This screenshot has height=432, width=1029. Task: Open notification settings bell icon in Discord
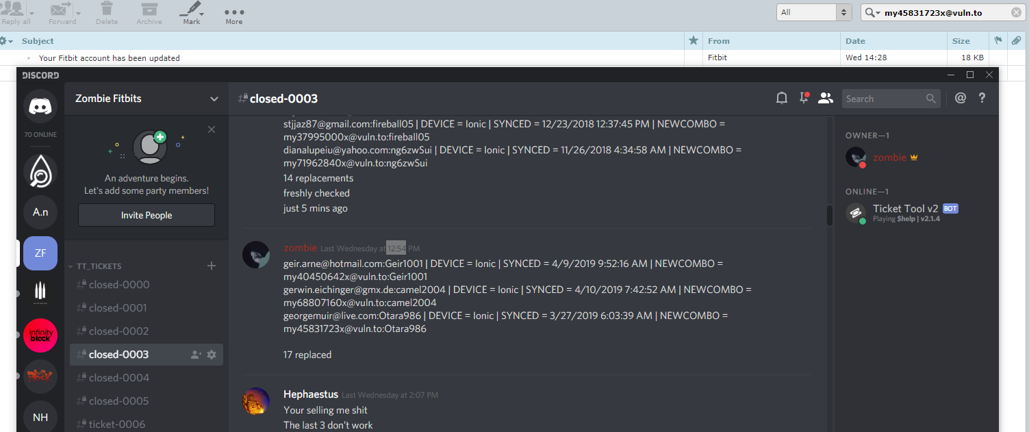(782, 99)
